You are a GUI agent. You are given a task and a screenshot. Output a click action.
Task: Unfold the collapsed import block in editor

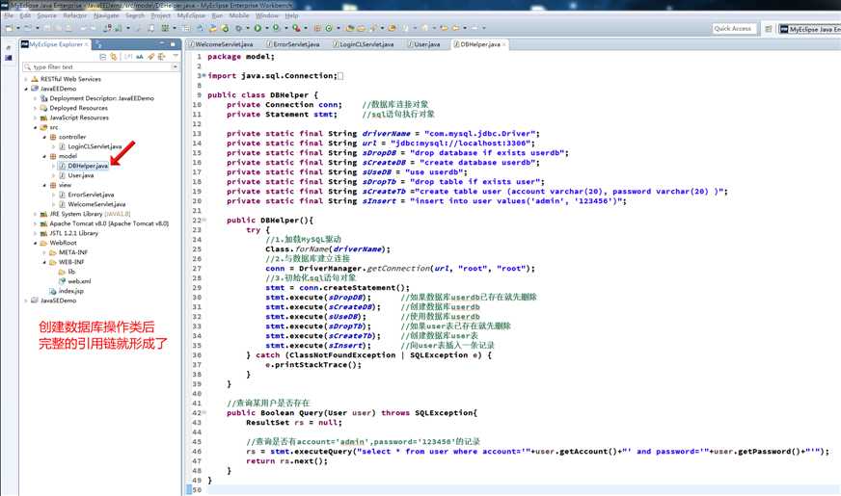click(203, 75)
